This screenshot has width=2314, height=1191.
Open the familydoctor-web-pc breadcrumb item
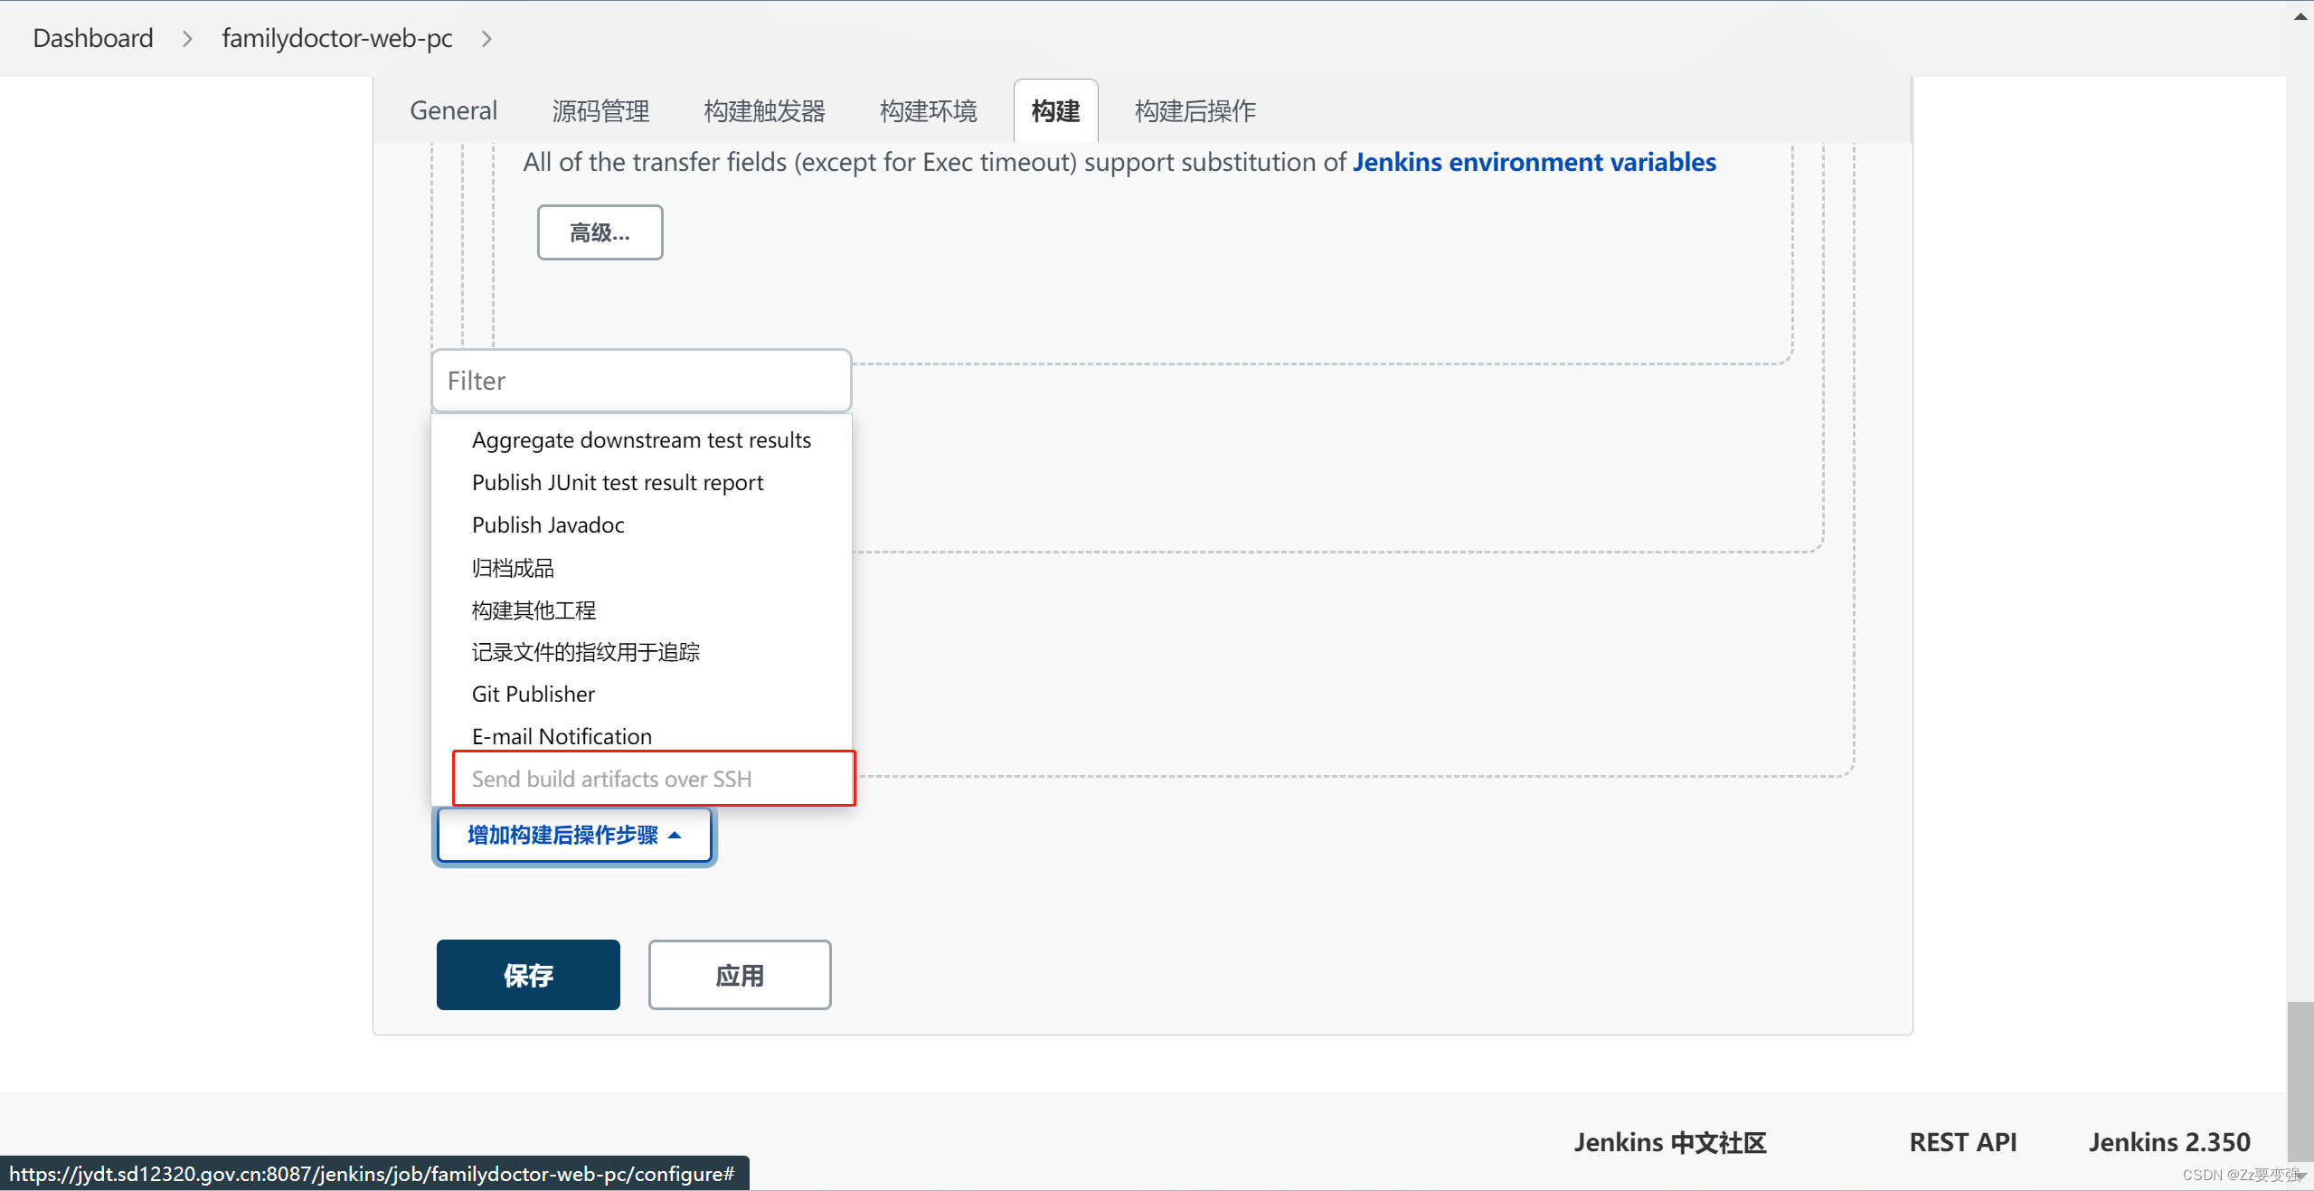[335, 38]
